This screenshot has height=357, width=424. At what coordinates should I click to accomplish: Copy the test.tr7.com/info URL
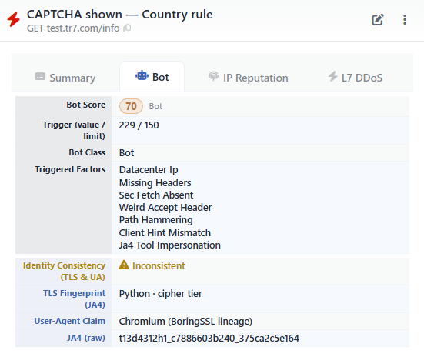tap(127, 28)
